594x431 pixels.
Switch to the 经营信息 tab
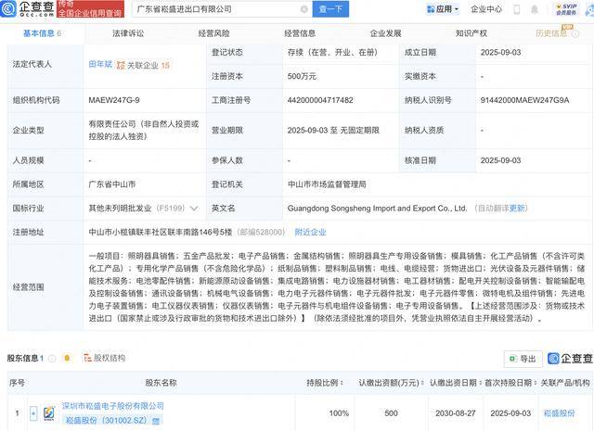pyautogui.click(x=300, y=33)
